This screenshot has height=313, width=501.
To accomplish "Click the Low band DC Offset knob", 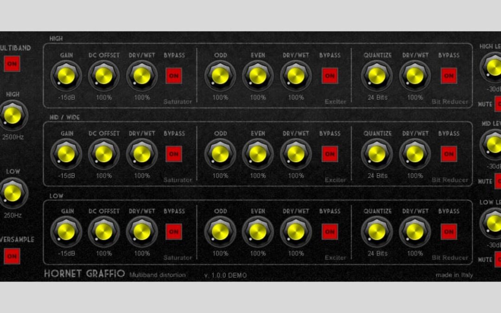I will (104, 232).
